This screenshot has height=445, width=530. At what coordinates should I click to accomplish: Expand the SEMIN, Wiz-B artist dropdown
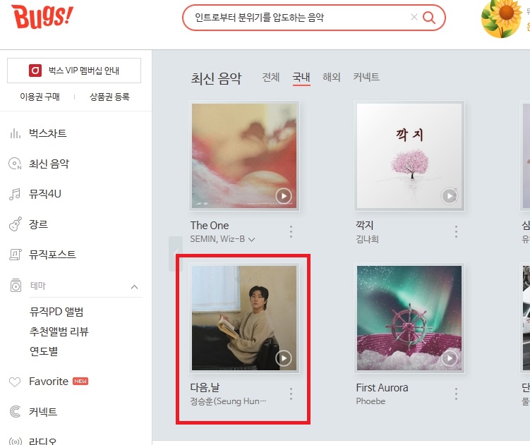251,240
